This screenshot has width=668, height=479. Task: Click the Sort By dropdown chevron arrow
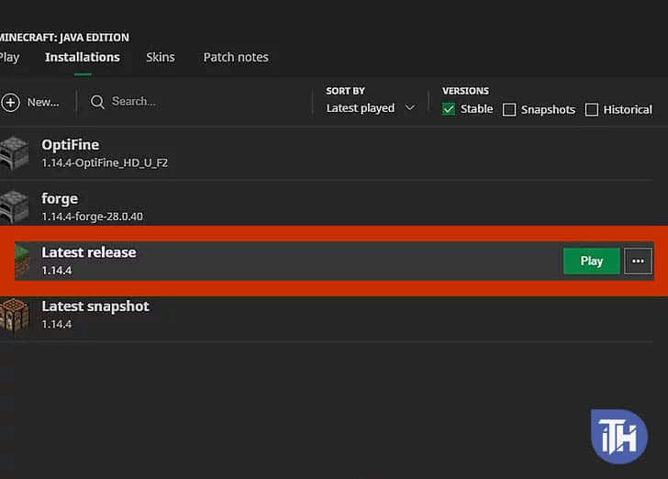click(x=410, y=108)
